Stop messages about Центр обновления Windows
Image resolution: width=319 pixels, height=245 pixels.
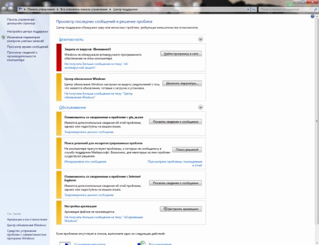tap(98, 96)
